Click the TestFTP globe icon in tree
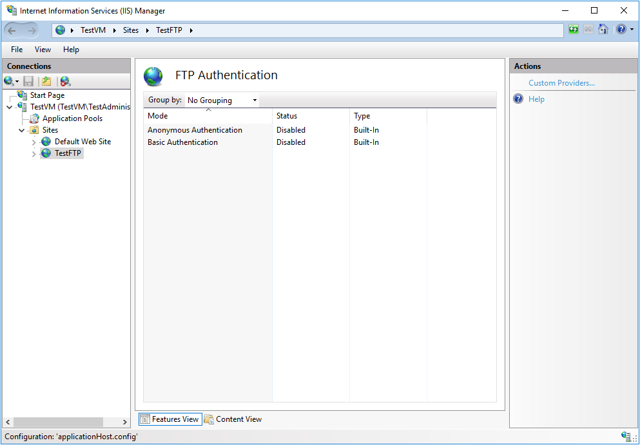Viewport: 640px width, 445px height. click(46, 153)
